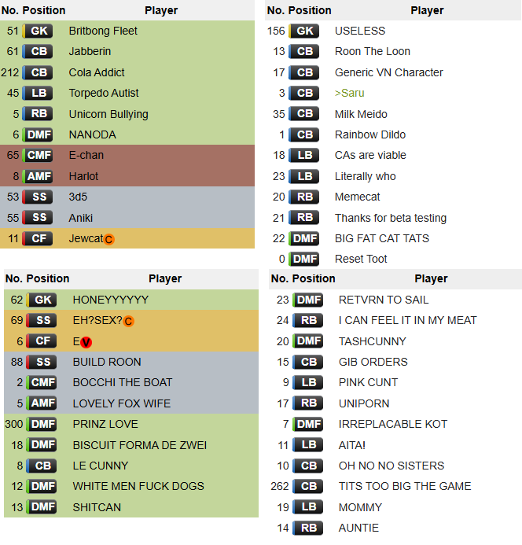Image resolution: width=522 pixels, height=545 pixels.
Task: Click the CB badge beside Cola Addict
Action: click(38, 72)
